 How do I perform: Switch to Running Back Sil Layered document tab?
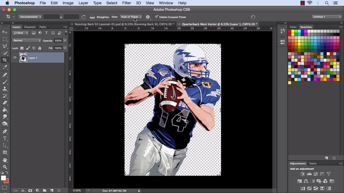[x=124, y=24]
